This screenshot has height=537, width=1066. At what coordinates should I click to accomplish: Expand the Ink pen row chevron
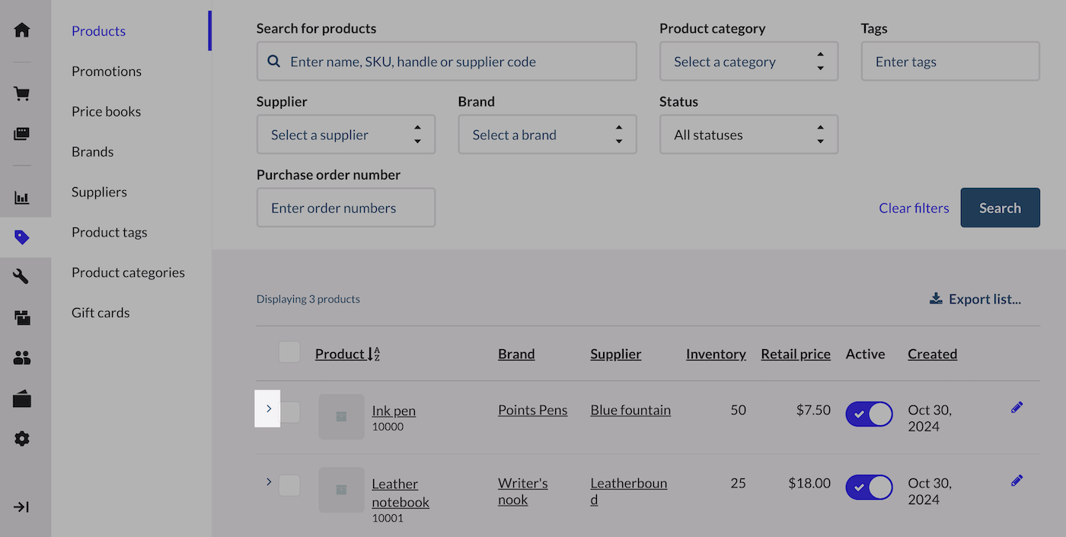tap(268, 409)
